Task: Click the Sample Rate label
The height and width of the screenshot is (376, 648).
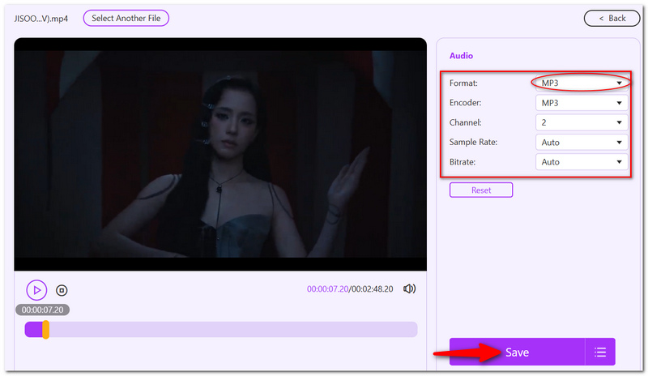Action: (x=473, y=143)
